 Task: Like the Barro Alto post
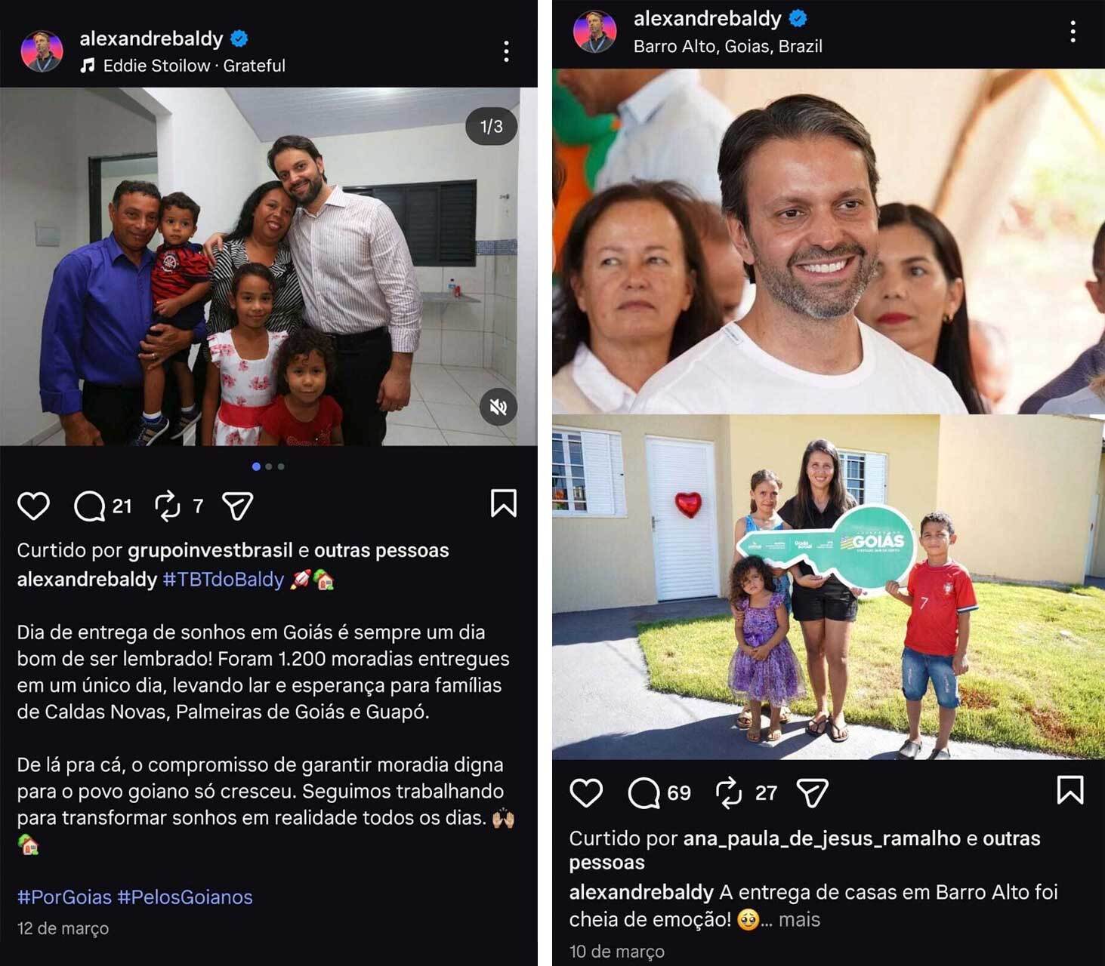[x=586, y=792]
